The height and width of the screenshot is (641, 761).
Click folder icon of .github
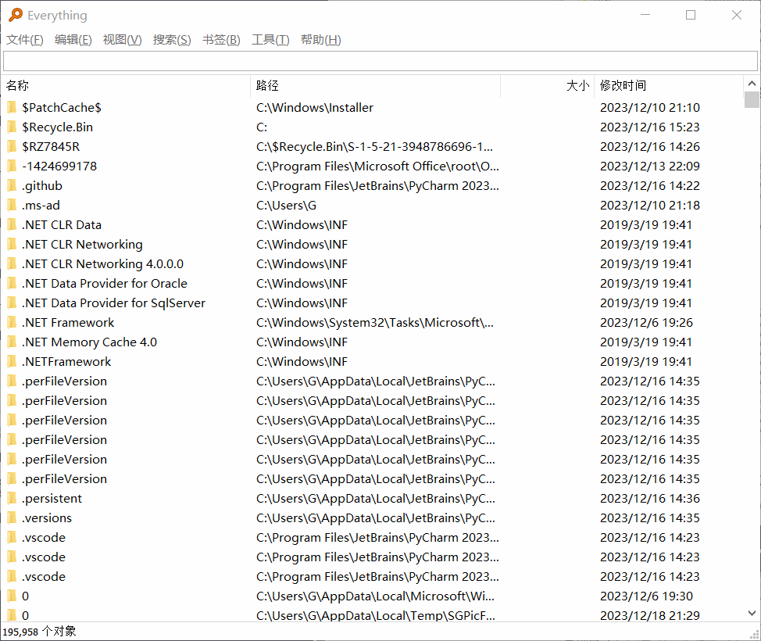(x=13, y=185)
